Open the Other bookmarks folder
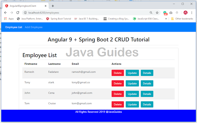Screen dimensions: 197x123 pos(182,18)
